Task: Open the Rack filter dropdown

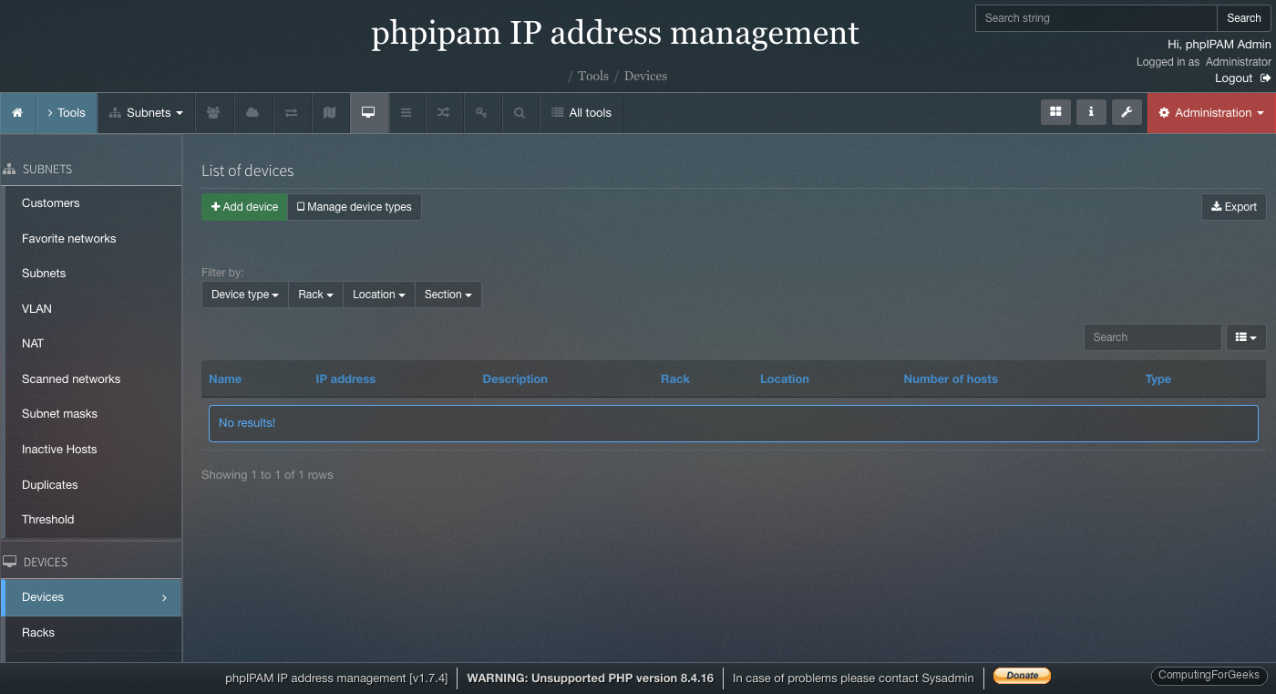Action: [x=314, y=294]
